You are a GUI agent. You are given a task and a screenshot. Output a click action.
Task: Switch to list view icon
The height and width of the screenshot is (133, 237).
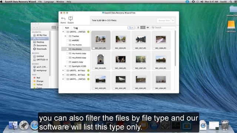(x=138, y=28)
